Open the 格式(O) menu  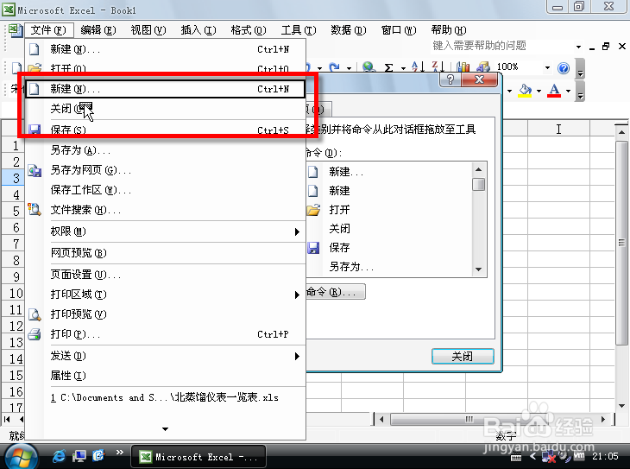coord(249,30)
